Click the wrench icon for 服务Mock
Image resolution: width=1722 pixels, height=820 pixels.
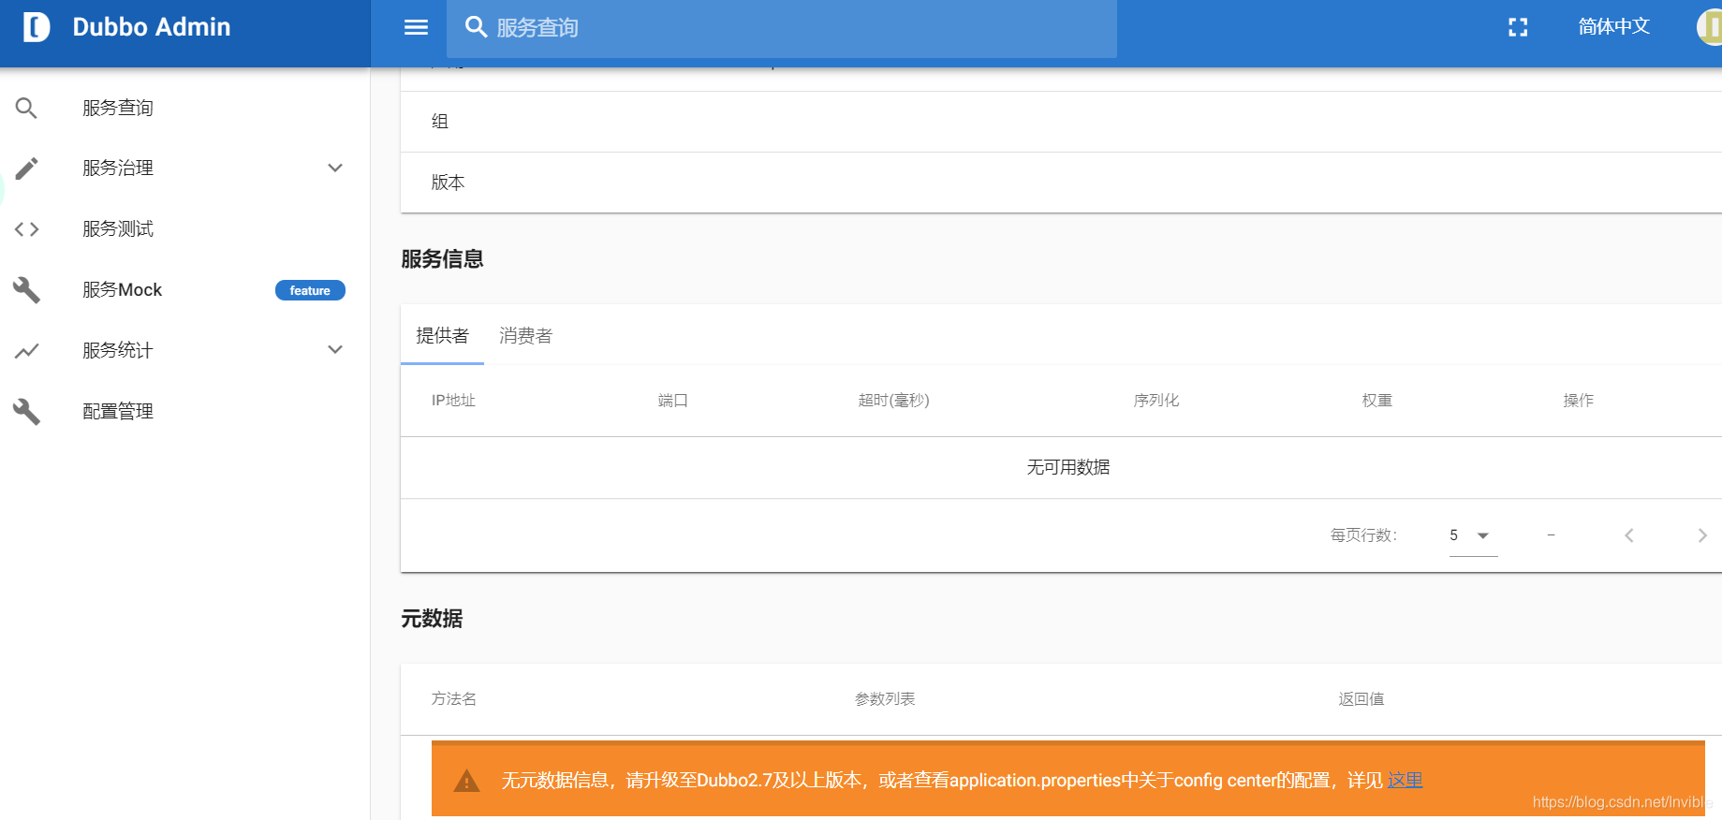click(26, 290)
